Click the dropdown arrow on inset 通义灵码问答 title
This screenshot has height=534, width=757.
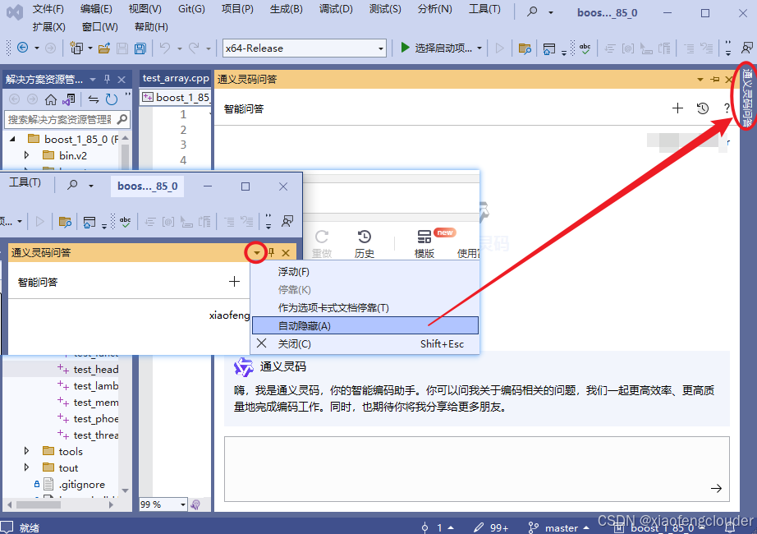point(257,253)
